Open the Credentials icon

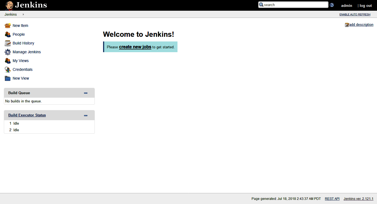[x=7, y=69]
